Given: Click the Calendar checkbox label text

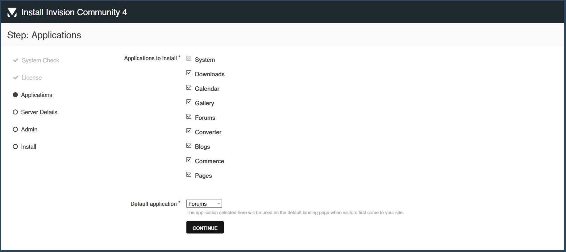Looking at the screenshot, I should pos(207,89).
